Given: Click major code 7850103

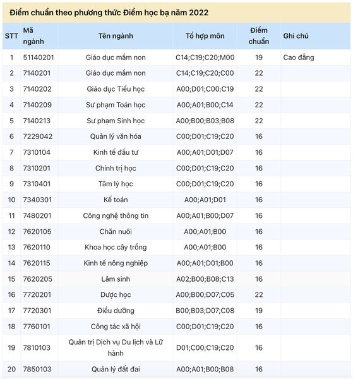Looking at the screenshot, I should pyautogui.click(x=37, y=369).
